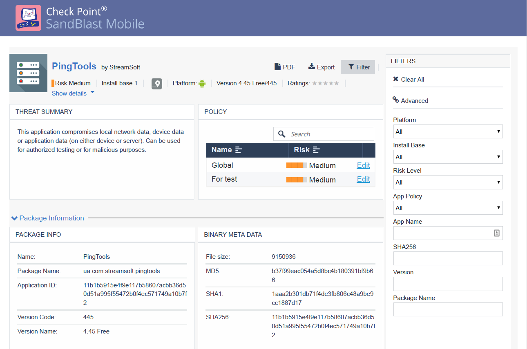The height and width of the screenshot is (349, 527).
Task: Open the Install Base filter dropdown
Action: (448, 157)
